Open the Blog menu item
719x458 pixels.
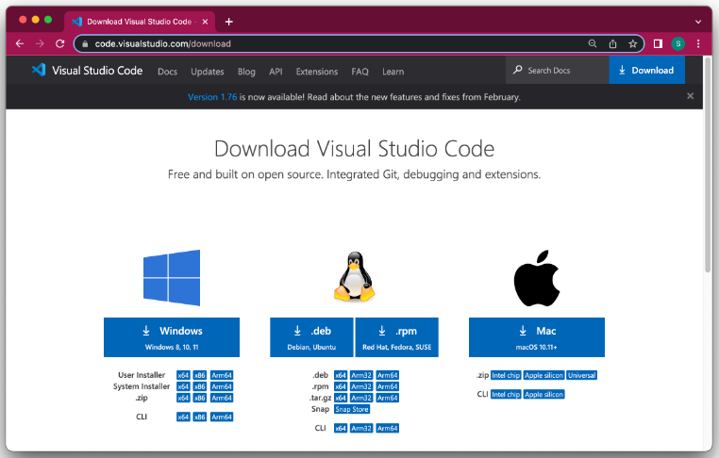(x=246, y=72)
